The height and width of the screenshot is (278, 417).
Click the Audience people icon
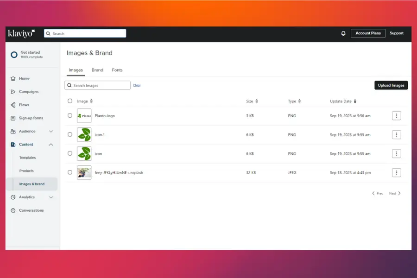pyautogui.click(x=13, y=131)
